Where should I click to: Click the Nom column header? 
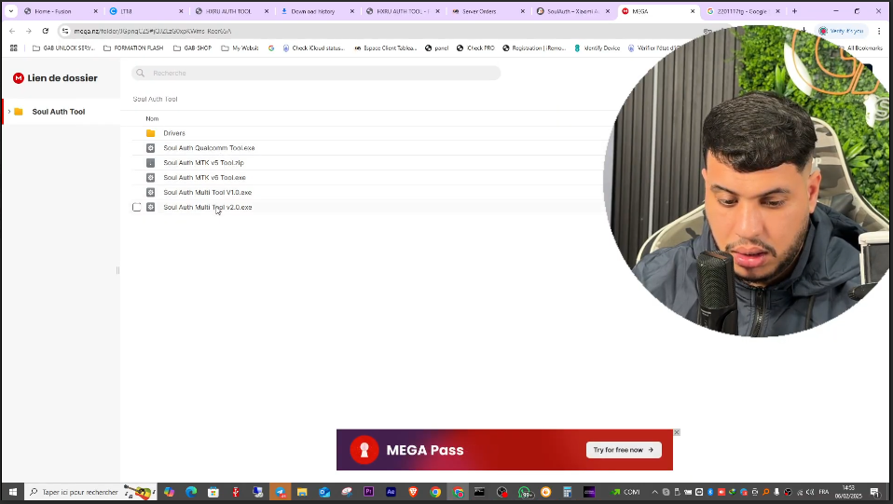pos(152,118)
